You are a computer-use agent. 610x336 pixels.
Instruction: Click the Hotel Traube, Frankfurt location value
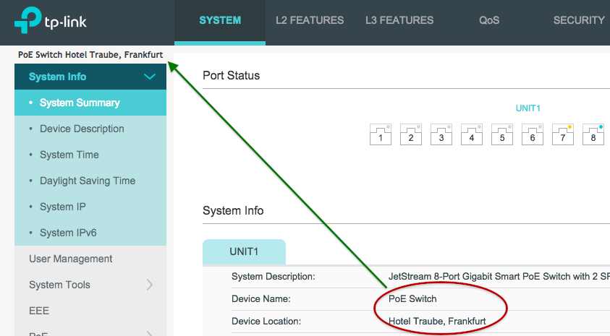[437, 322]
